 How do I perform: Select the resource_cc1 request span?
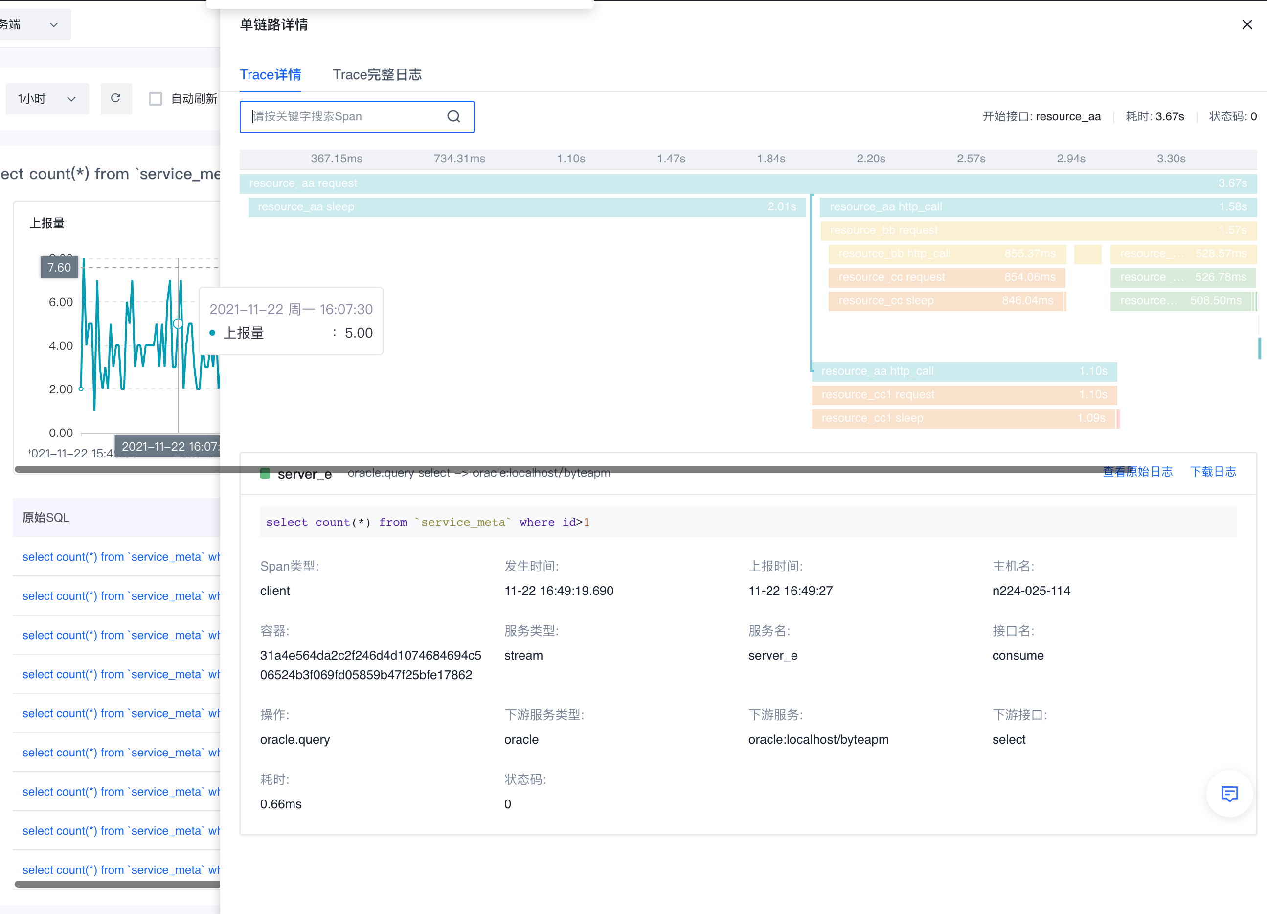(x=964, y=394)
